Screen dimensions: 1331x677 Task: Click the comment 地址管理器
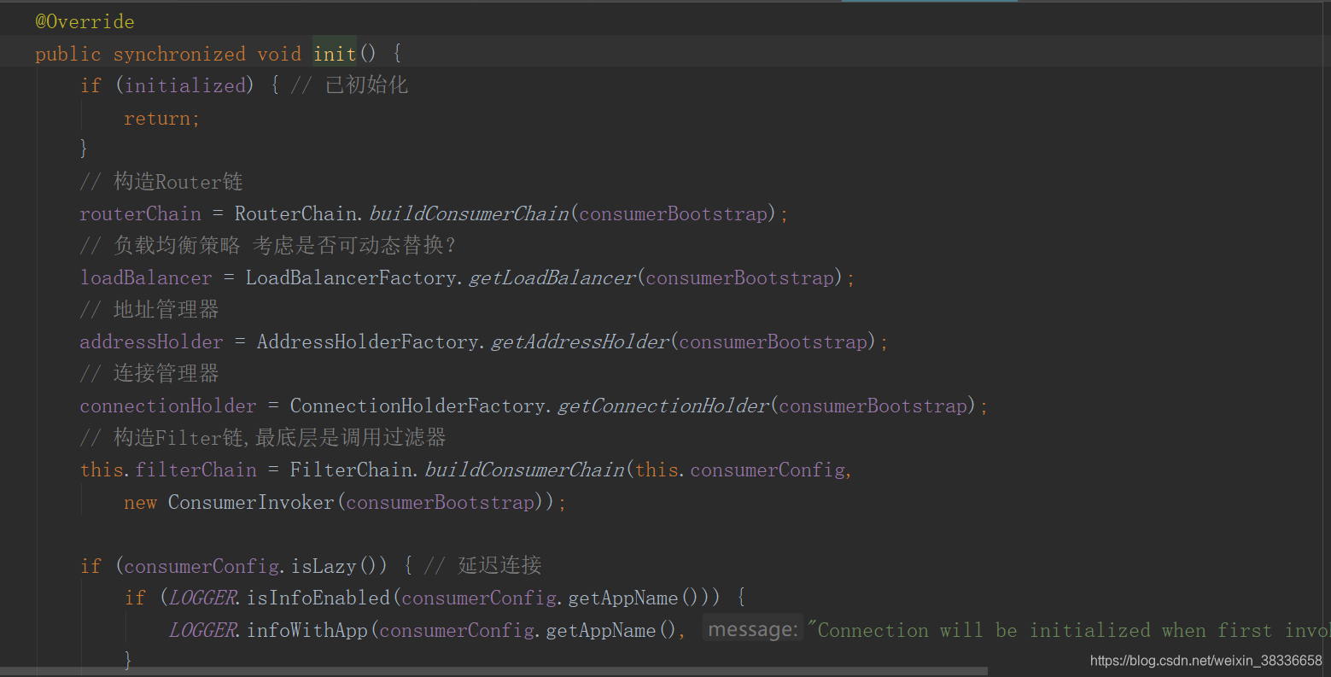pyautogui.click(x=149, y=310)
